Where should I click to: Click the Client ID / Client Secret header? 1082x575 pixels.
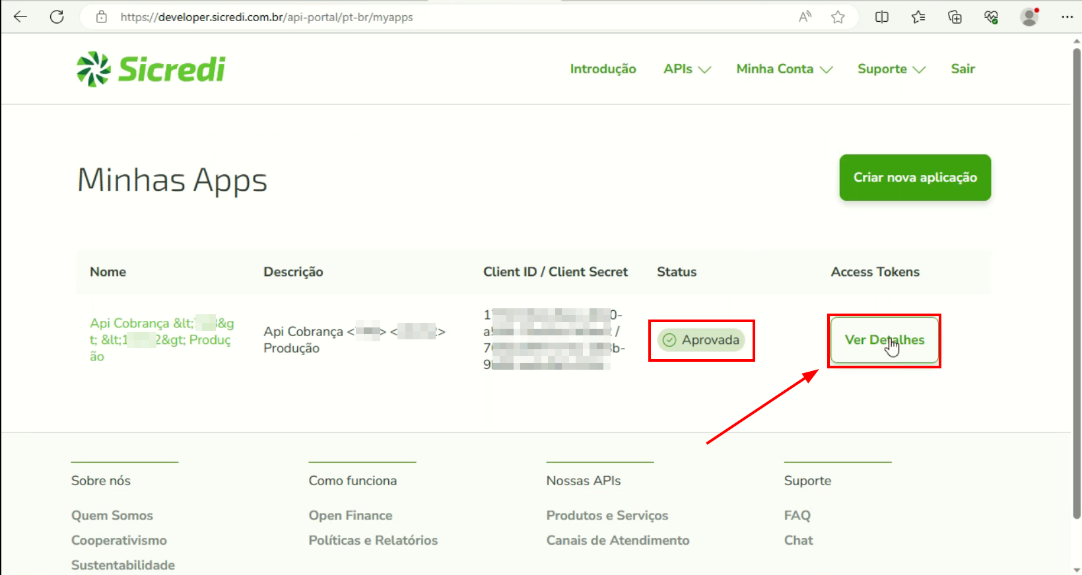coord(555,272)
